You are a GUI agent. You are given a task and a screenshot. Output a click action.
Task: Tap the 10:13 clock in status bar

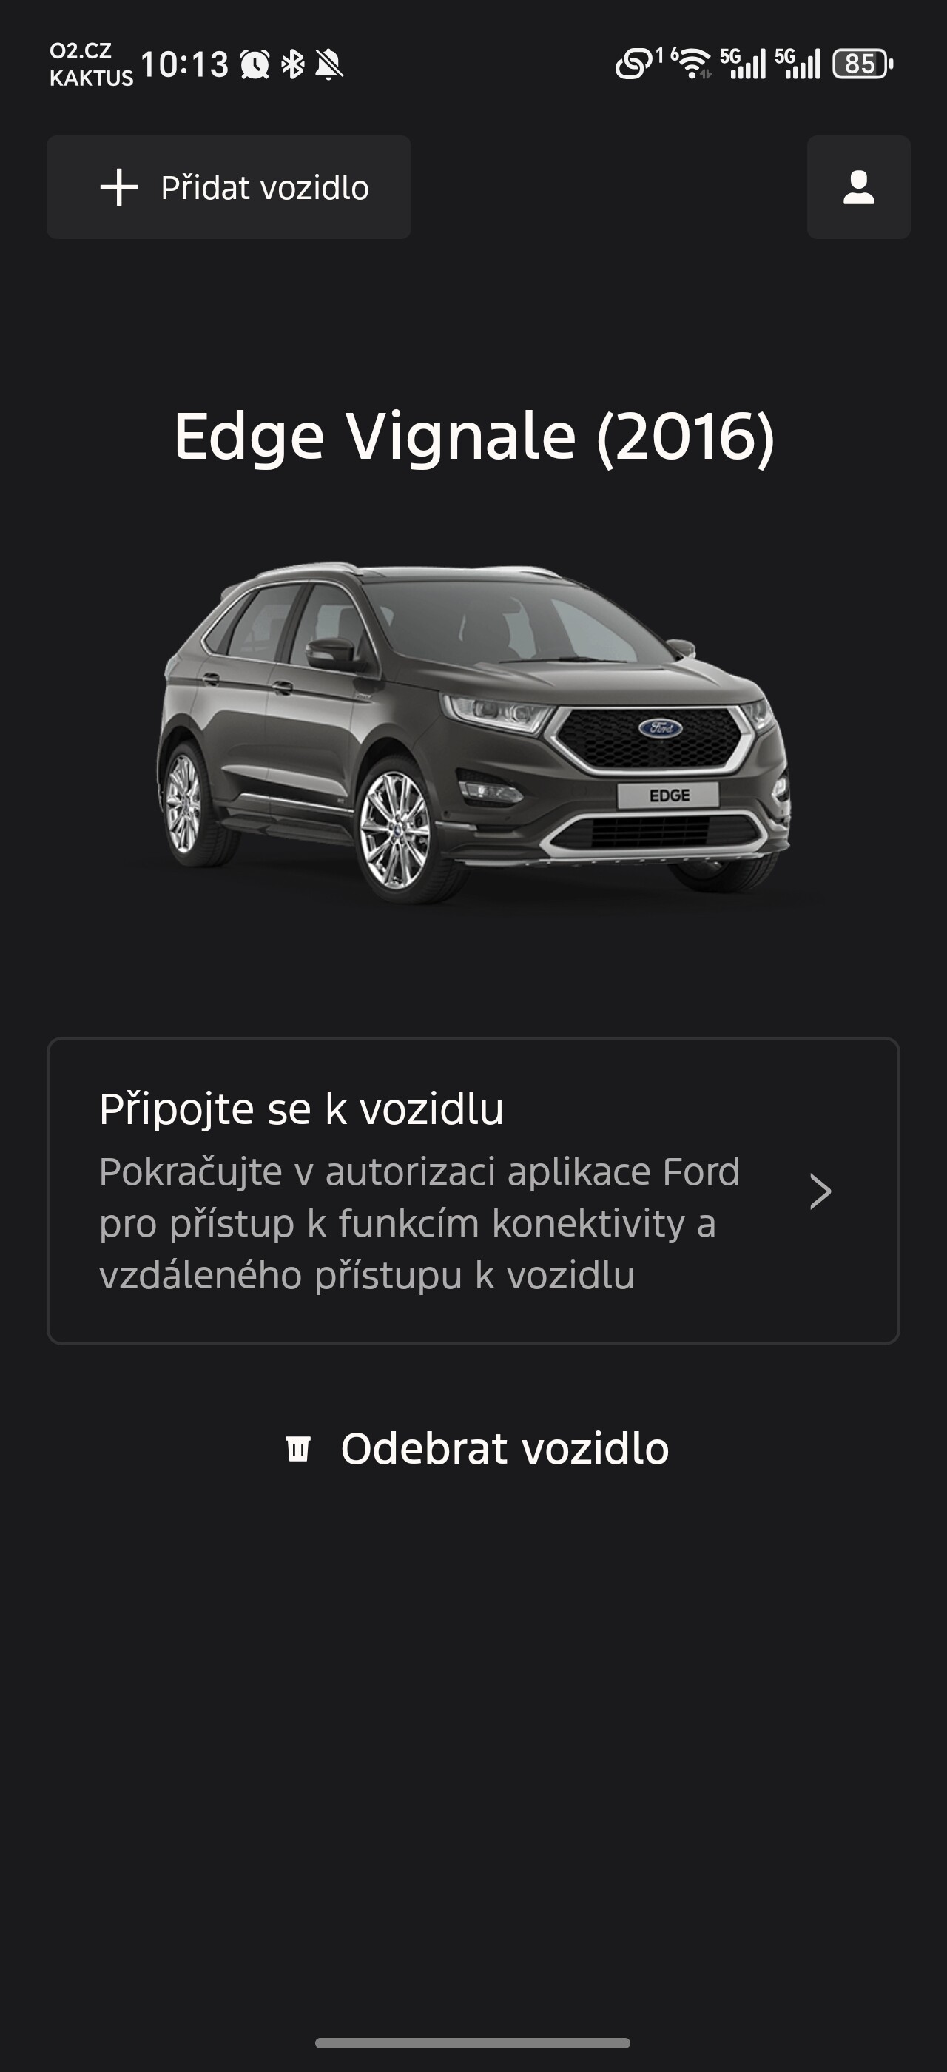(x=184, y=64)
